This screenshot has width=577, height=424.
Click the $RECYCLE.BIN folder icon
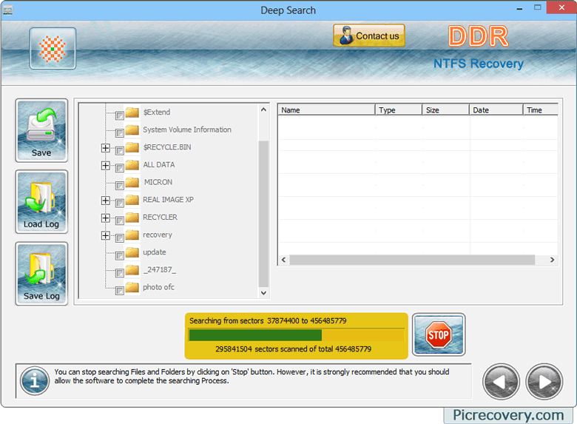coord(132,147)
